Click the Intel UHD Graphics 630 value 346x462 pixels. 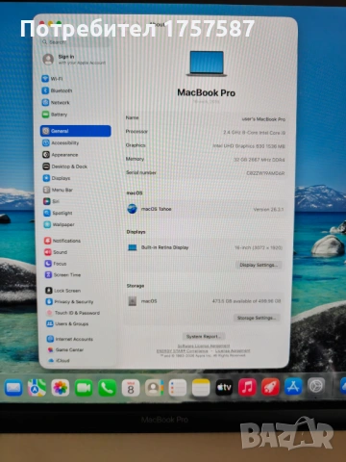tap(249, 146)
